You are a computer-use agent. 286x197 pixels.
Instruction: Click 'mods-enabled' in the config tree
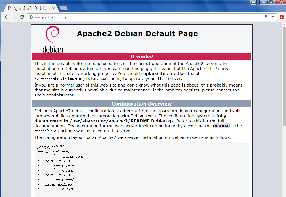point(57,161)
